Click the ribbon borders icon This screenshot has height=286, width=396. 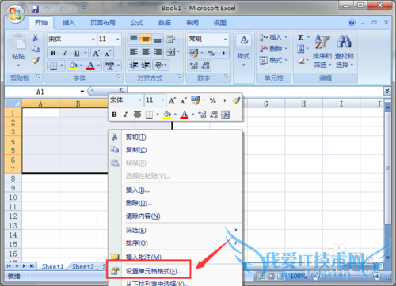click(53, 66)
